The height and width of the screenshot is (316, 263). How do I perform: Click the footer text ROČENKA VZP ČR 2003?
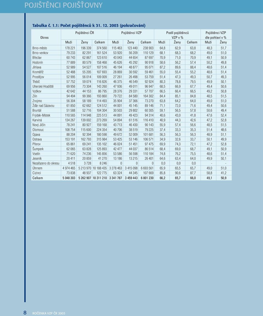(x=49, y=313)
